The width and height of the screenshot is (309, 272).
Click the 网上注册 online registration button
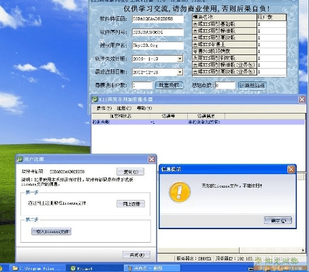(x=131, y=204)
